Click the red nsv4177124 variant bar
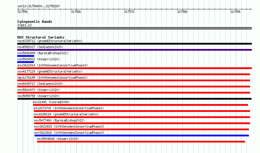Viewport: 260px width, 153px height. tap(134, 74)
